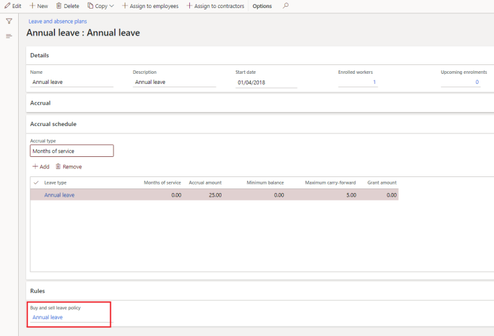
Task: Expand the hamburger list menu icon
Action: [9, 36]
